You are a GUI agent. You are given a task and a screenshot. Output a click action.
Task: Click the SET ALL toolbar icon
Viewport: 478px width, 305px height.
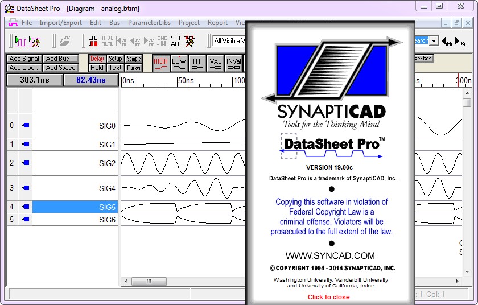(x=176, y=41)
